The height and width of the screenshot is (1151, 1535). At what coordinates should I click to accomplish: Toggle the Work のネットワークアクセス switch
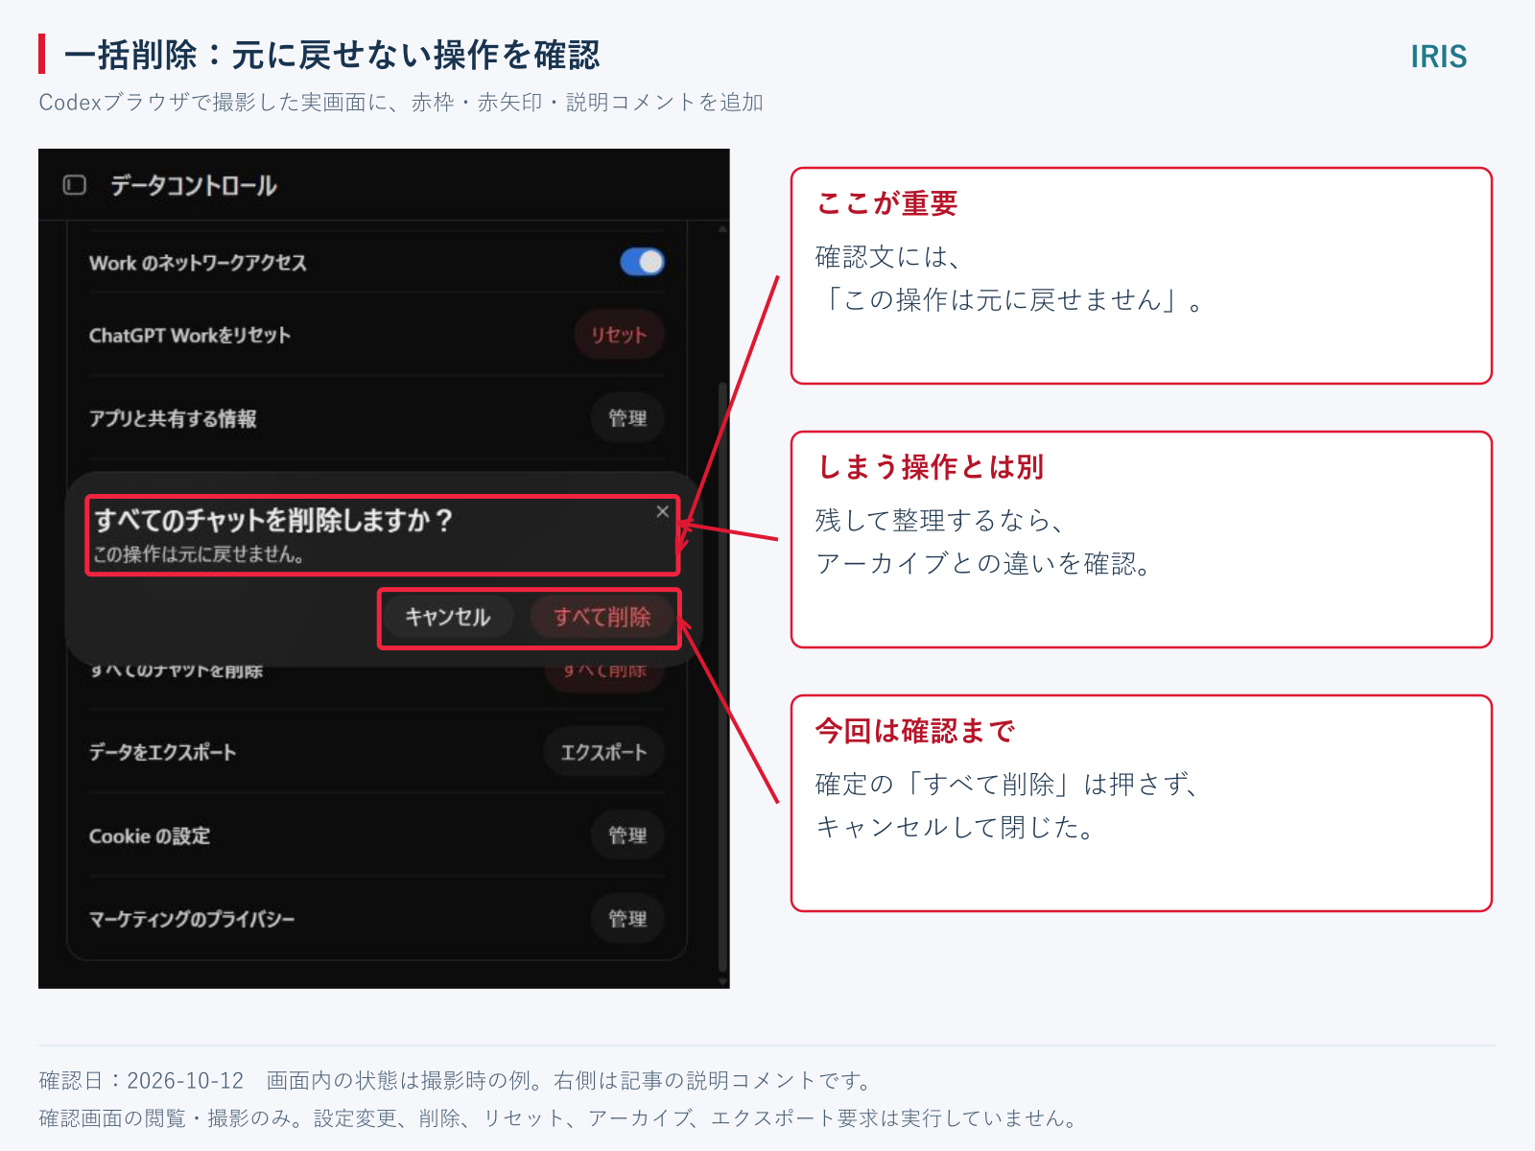coord(642,262)
